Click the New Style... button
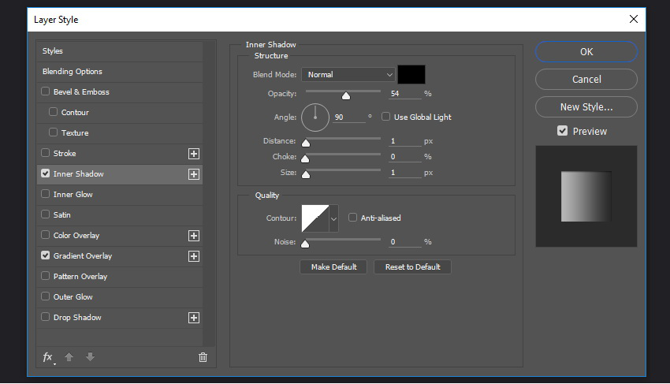The width and height of the screenshot is (670, 384). tap(586, 107)
